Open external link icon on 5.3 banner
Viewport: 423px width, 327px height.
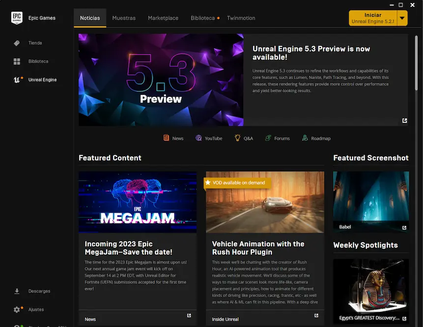[404, 121]
